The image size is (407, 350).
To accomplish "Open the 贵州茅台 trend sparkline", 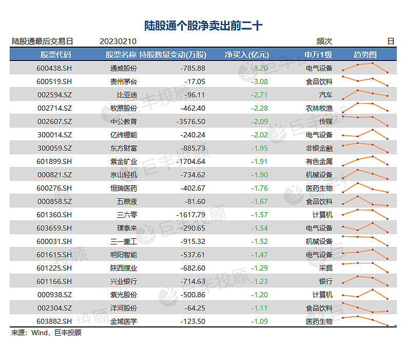I will 365,81.
